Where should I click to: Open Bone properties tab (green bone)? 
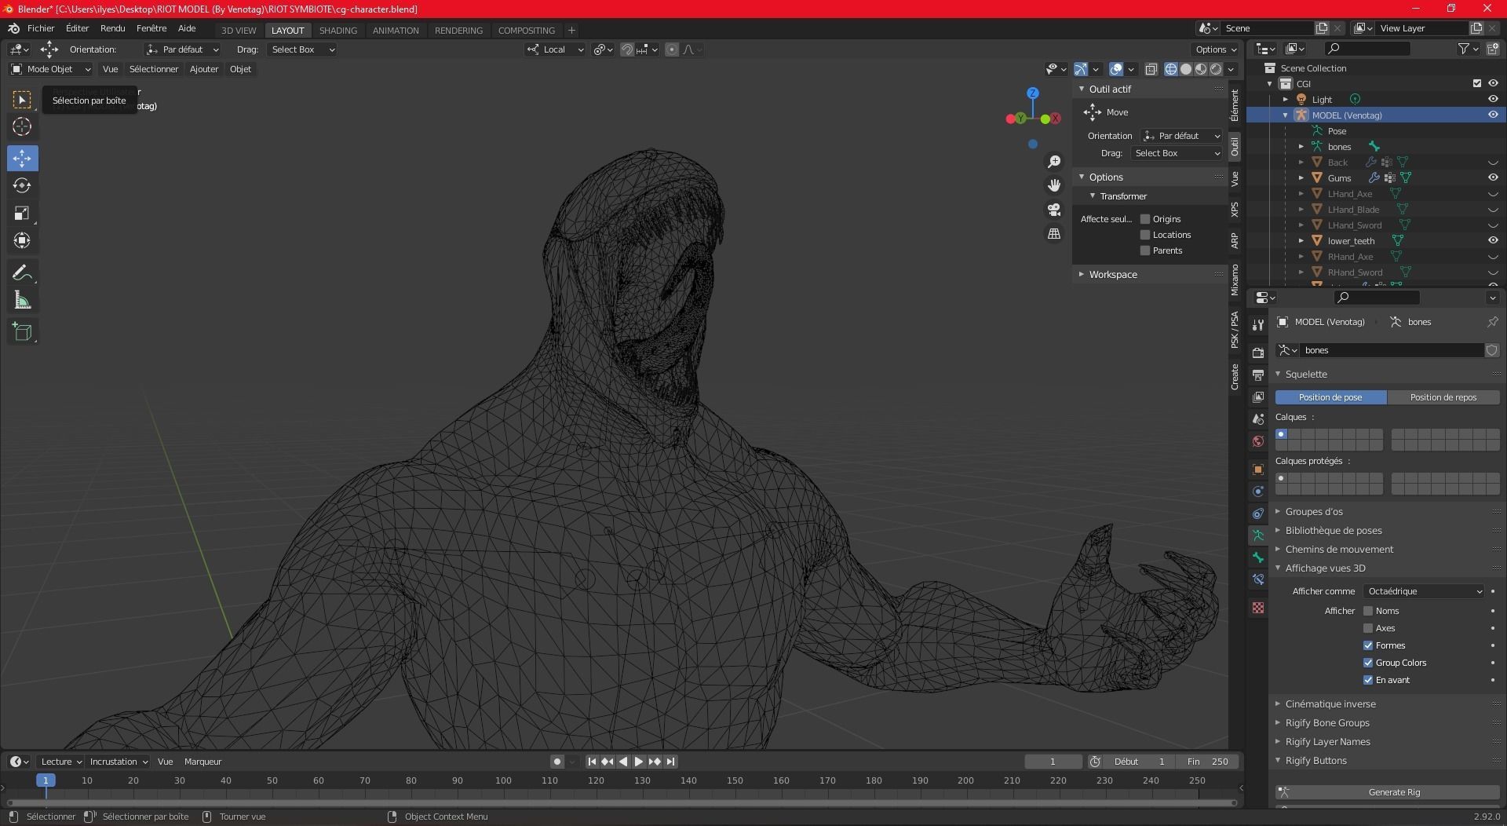[1258, 557]
